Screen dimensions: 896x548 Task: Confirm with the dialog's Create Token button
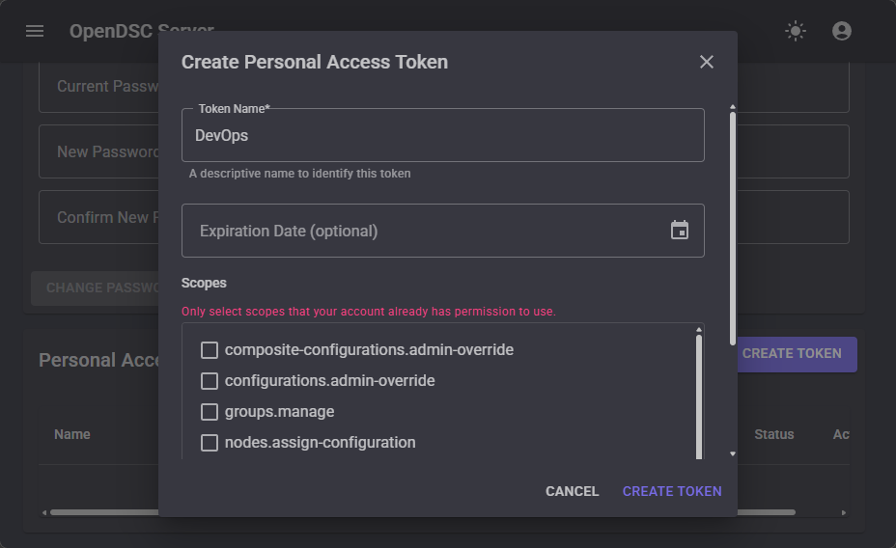click(x=672, y=491)
